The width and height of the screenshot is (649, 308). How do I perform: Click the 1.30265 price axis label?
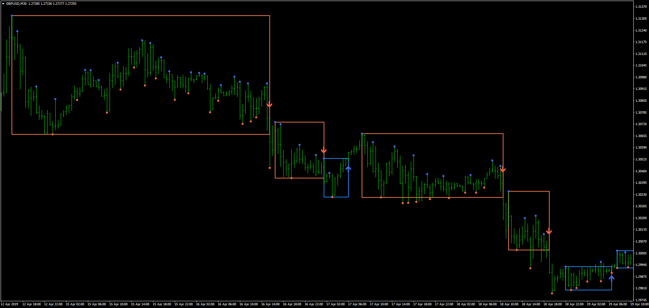(x=641, y=206)
